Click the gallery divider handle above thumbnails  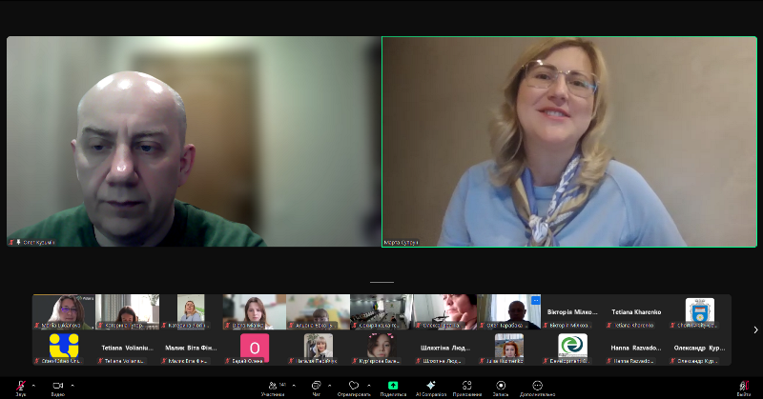point(381,282)
